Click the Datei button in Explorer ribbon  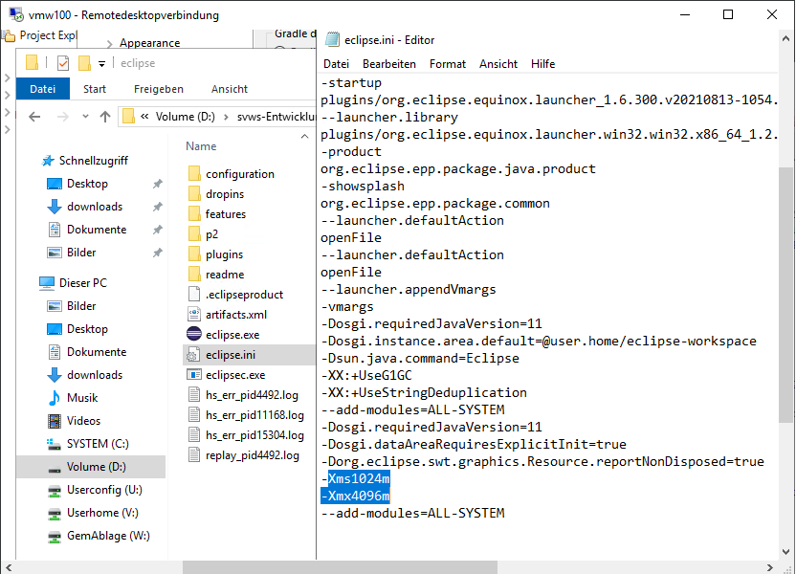[x=43, y=89]
